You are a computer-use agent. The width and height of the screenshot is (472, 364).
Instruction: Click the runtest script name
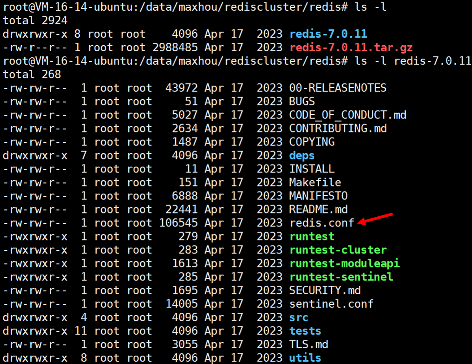click(312, 237)
